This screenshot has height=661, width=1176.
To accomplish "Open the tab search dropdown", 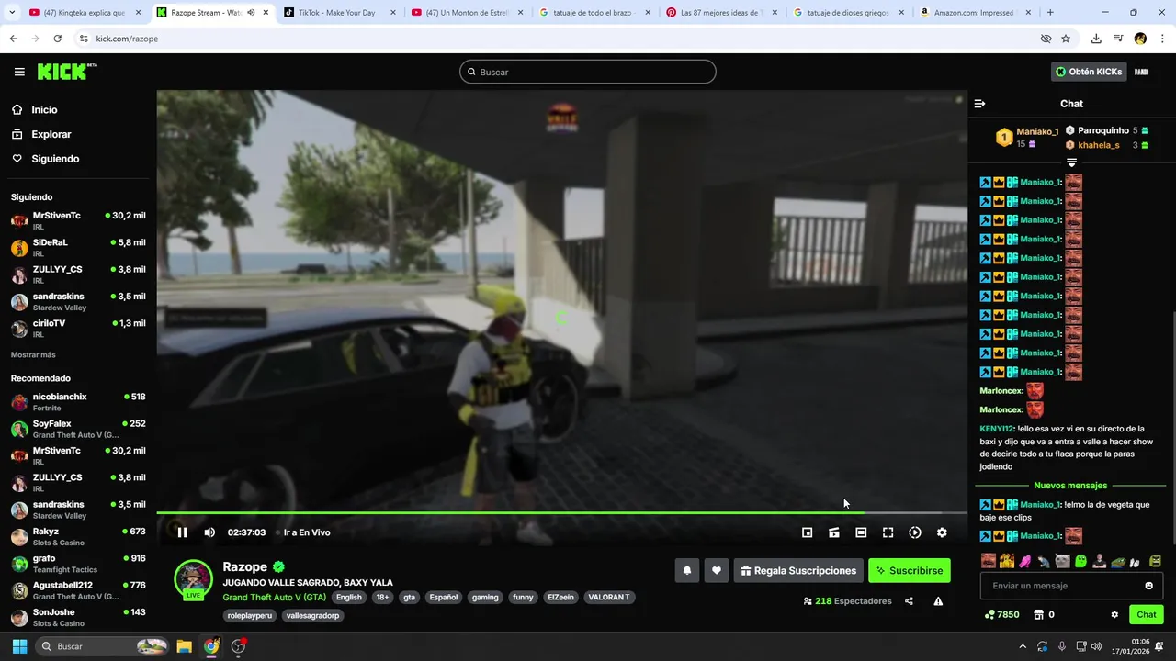I will point(11,13).
